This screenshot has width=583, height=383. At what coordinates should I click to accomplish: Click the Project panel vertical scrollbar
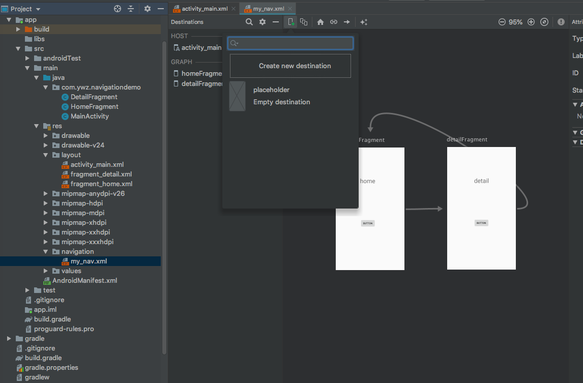[164, 197]
